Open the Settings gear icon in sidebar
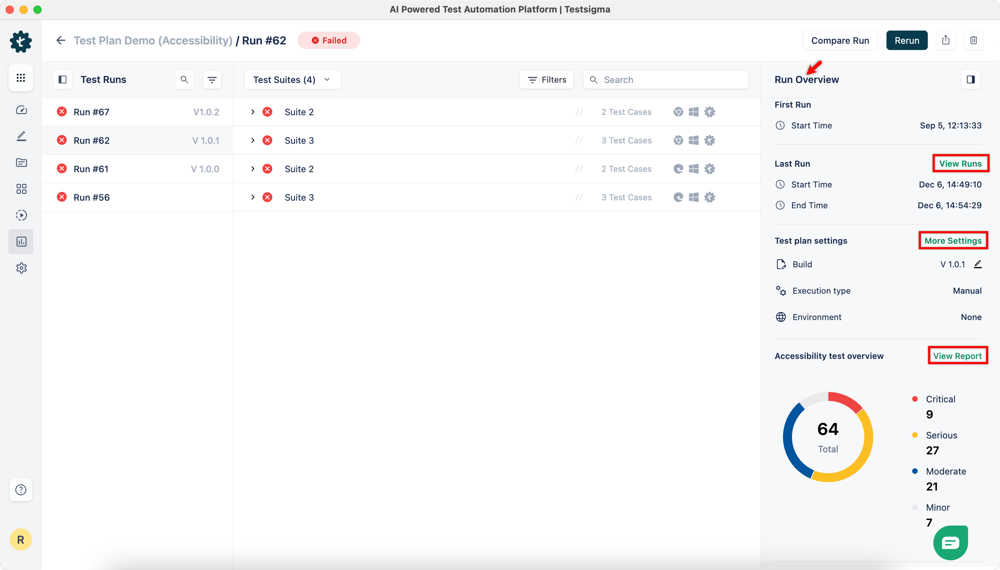1000x570 pixels. (x=21, y=268)
